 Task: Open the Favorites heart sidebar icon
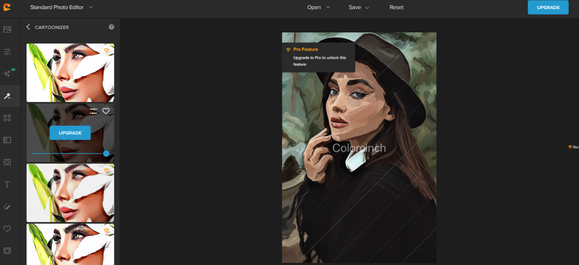coord(7,228)
